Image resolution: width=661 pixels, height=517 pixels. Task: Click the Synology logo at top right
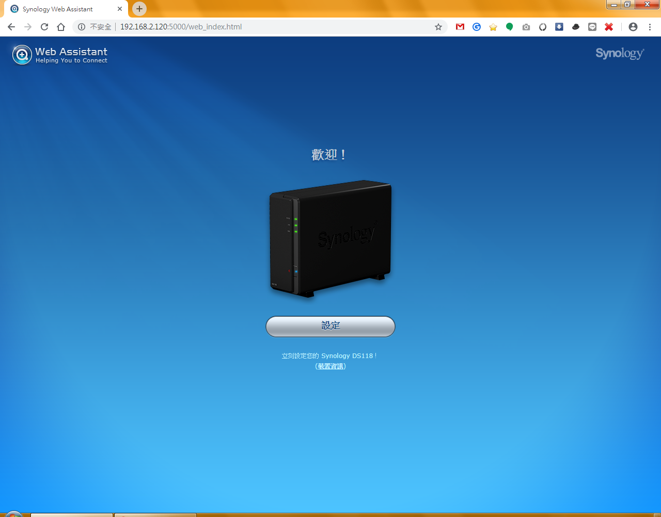pyautogui.click(x=620, y=54)
